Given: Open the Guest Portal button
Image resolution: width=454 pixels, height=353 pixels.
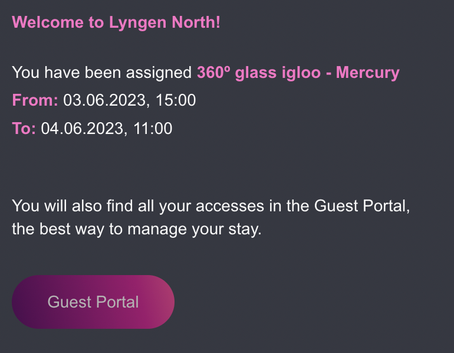Looking at the screenshot, I should [93, 302].
